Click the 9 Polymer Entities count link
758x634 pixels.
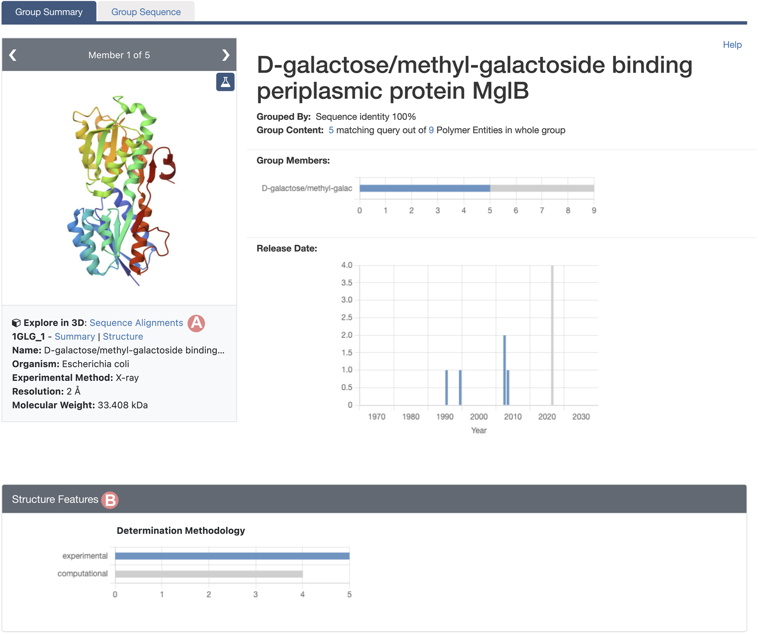(431, 130)
